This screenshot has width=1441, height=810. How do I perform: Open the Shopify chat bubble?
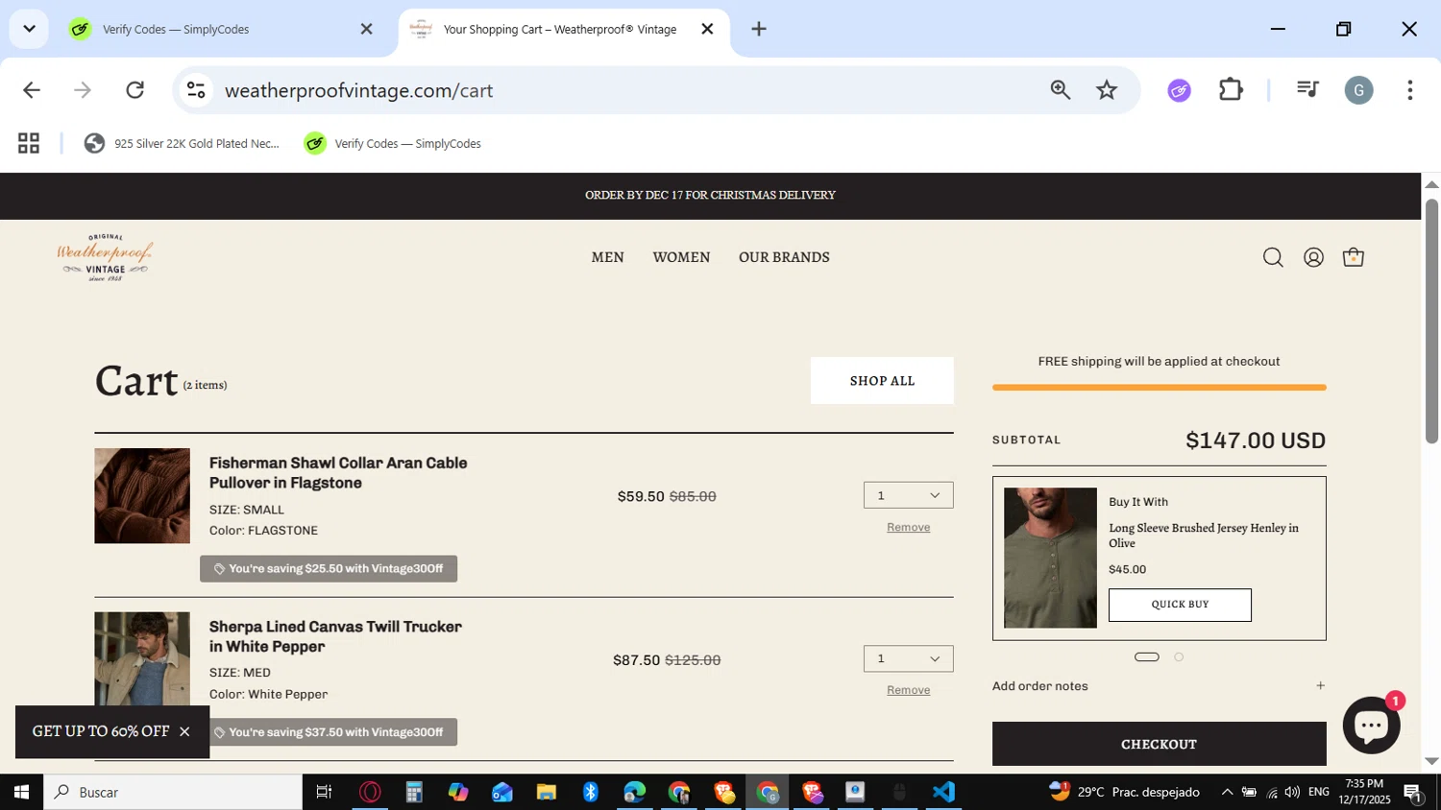[1371, 725]
